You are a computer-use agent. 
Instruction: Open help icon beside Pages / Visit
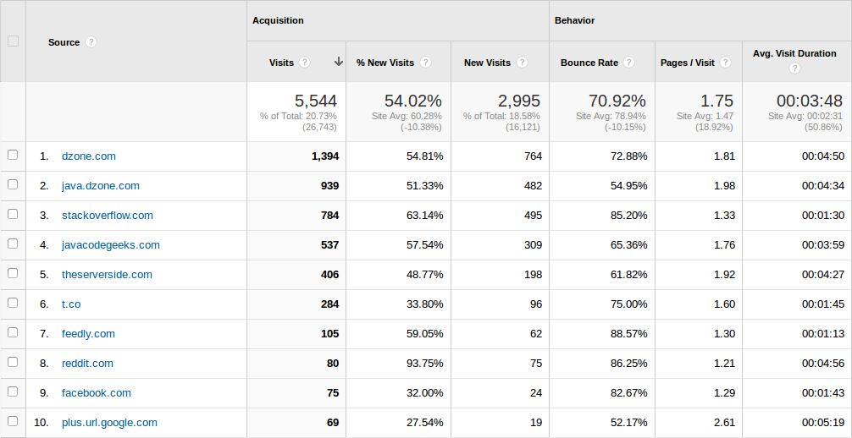click(726, 63)
